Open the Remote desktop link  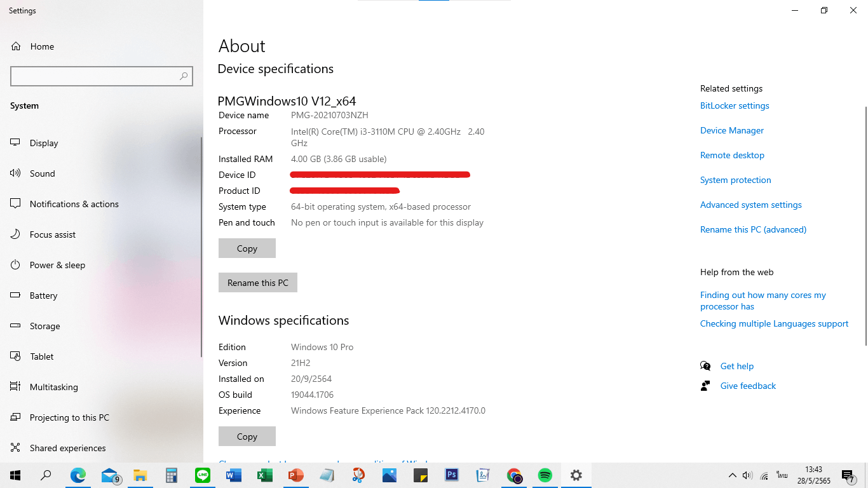(732, 155)
